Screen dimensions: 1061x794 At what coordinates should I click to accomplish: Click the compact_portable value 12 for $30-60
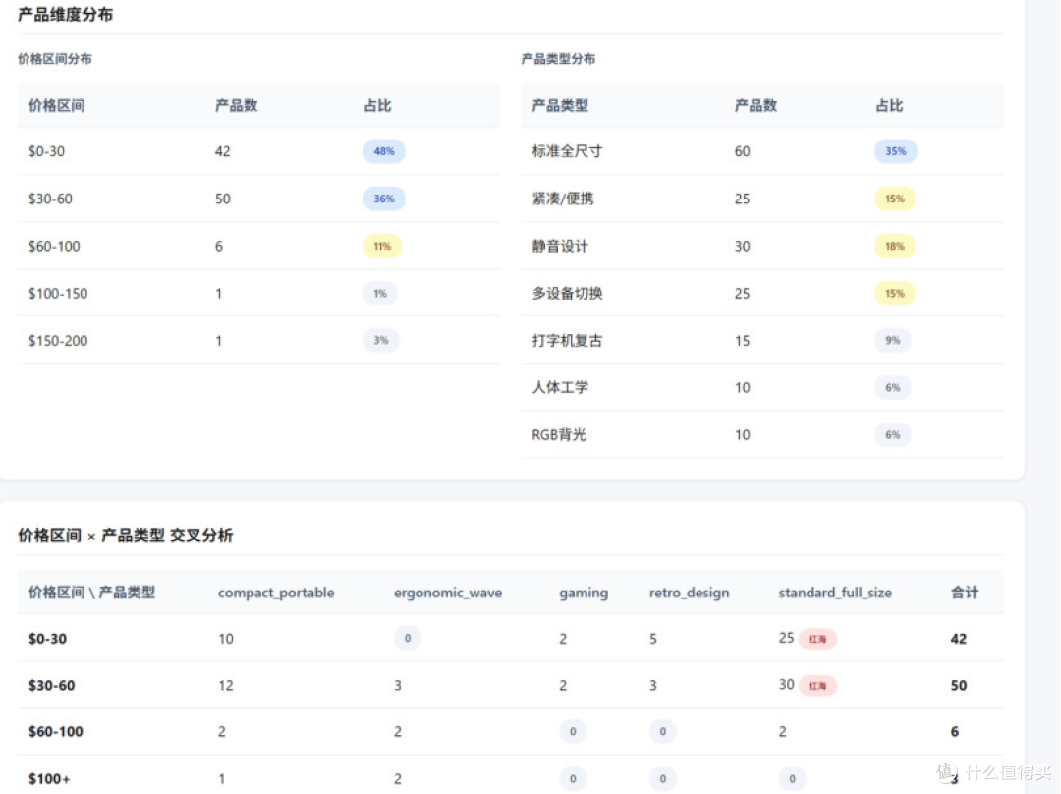pyautogui.click(x=226, y=686)
